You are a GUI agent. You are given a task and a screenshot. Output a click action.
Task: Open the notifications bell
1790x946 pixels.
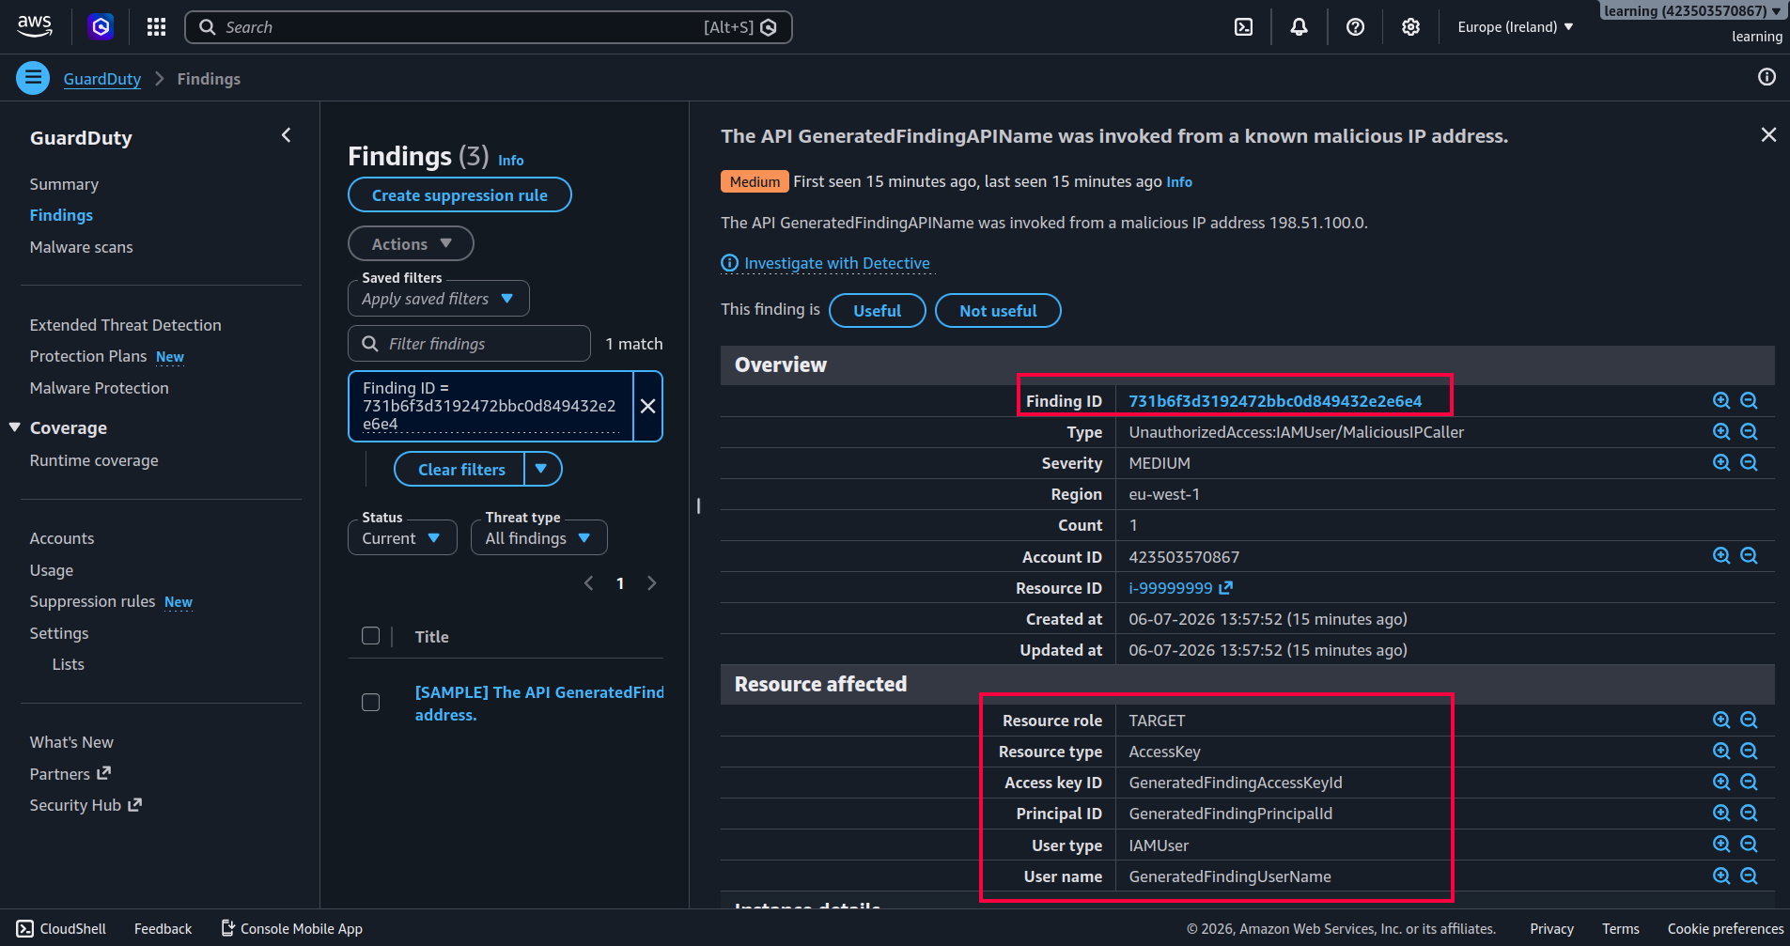coord(1299,27)
